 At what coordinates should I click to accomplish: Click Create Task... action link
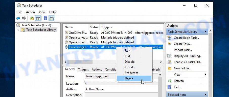click(182, 44)
